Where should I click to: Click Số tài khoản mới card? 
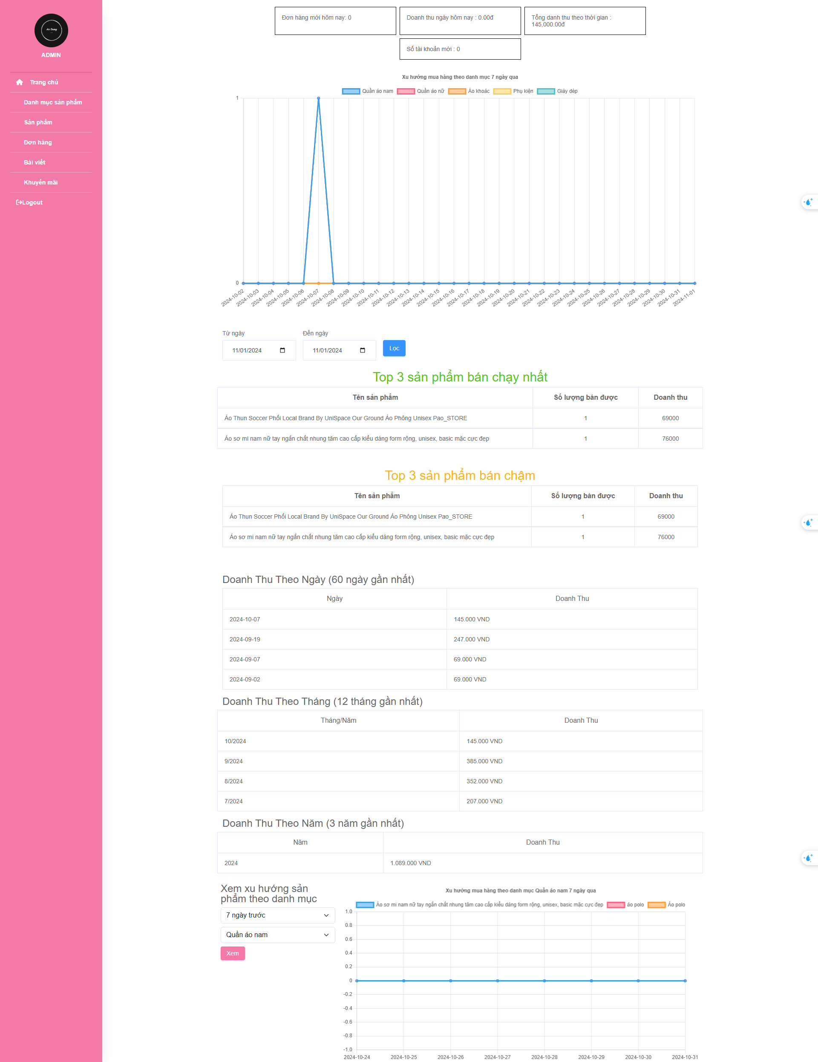[x=460, y=49]
